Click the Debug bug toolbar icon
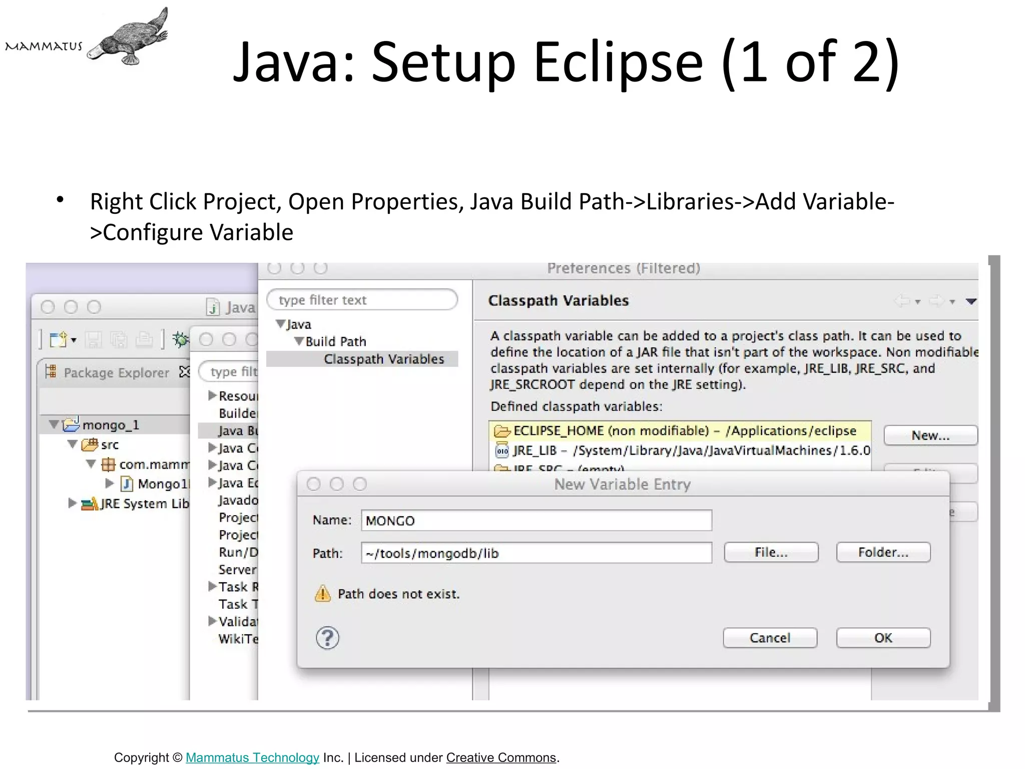 (181, 339)
